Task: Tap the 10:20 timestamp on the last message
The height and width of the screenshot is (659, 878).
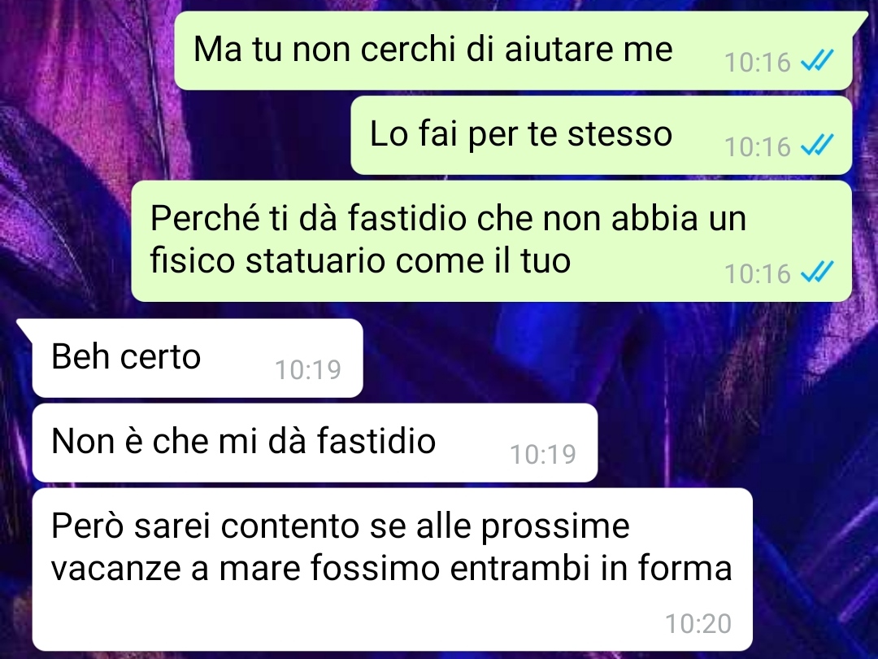Action: [x=698, y=624]
